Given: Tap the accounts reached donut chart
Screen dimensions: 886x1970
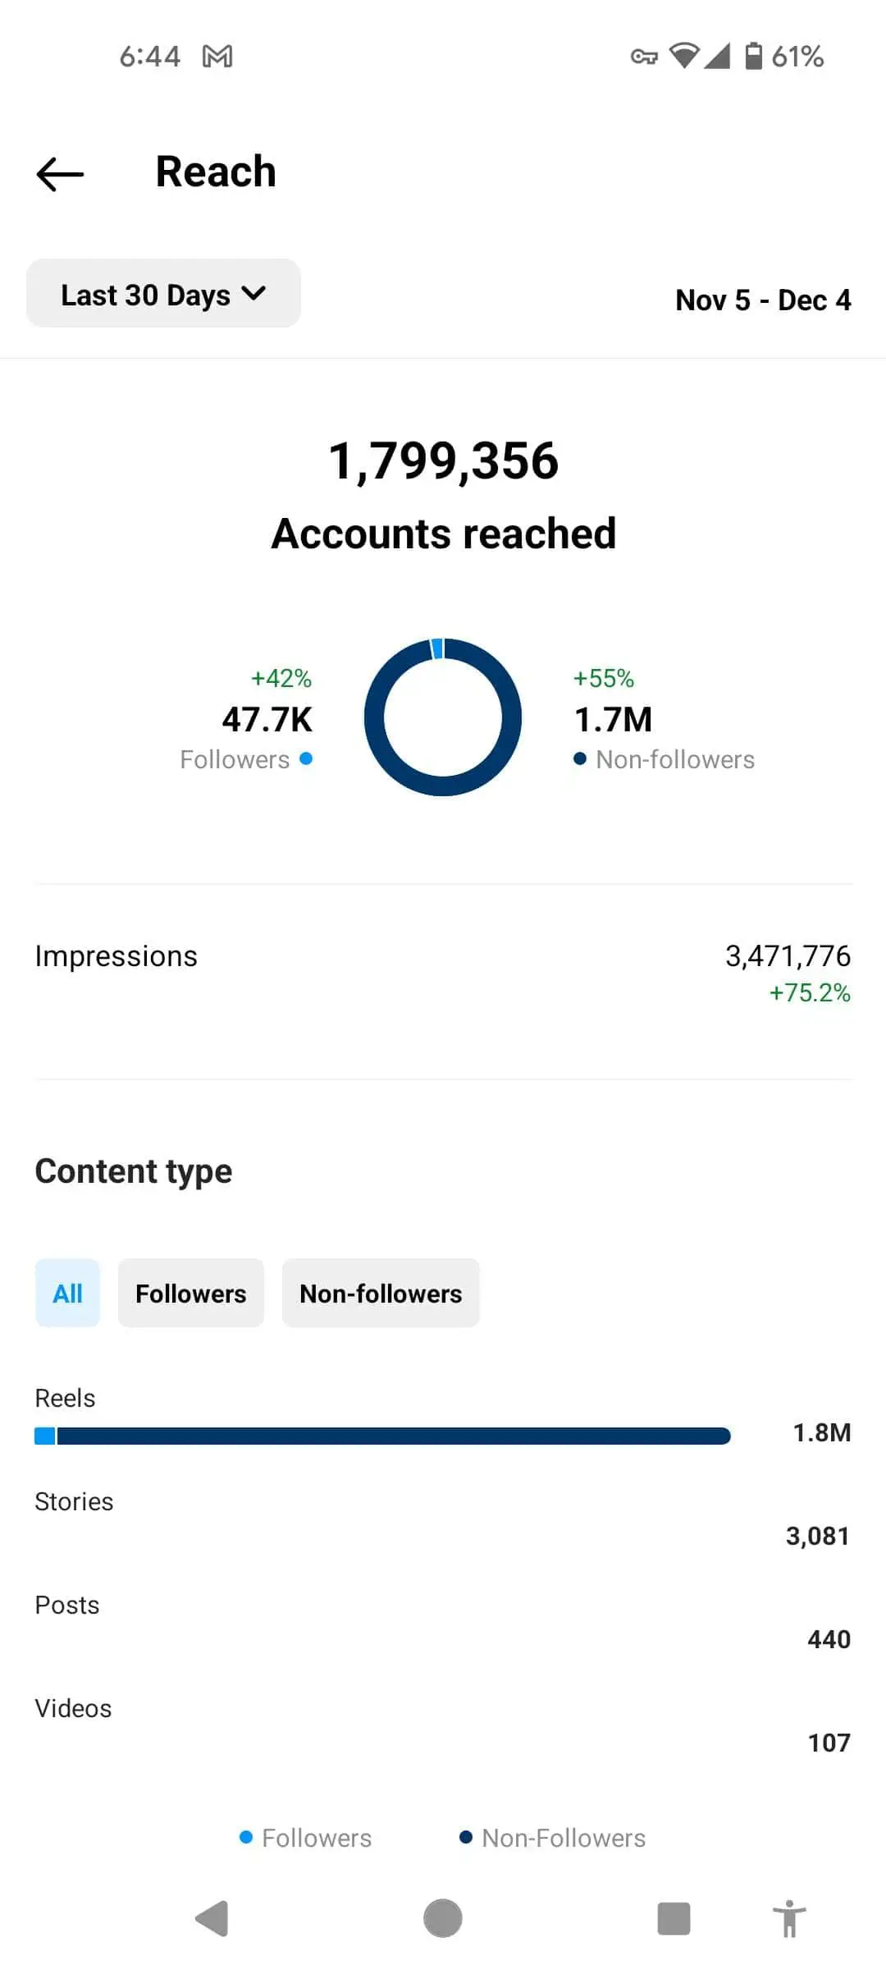Looking at the screenshot, I should 443,717.
